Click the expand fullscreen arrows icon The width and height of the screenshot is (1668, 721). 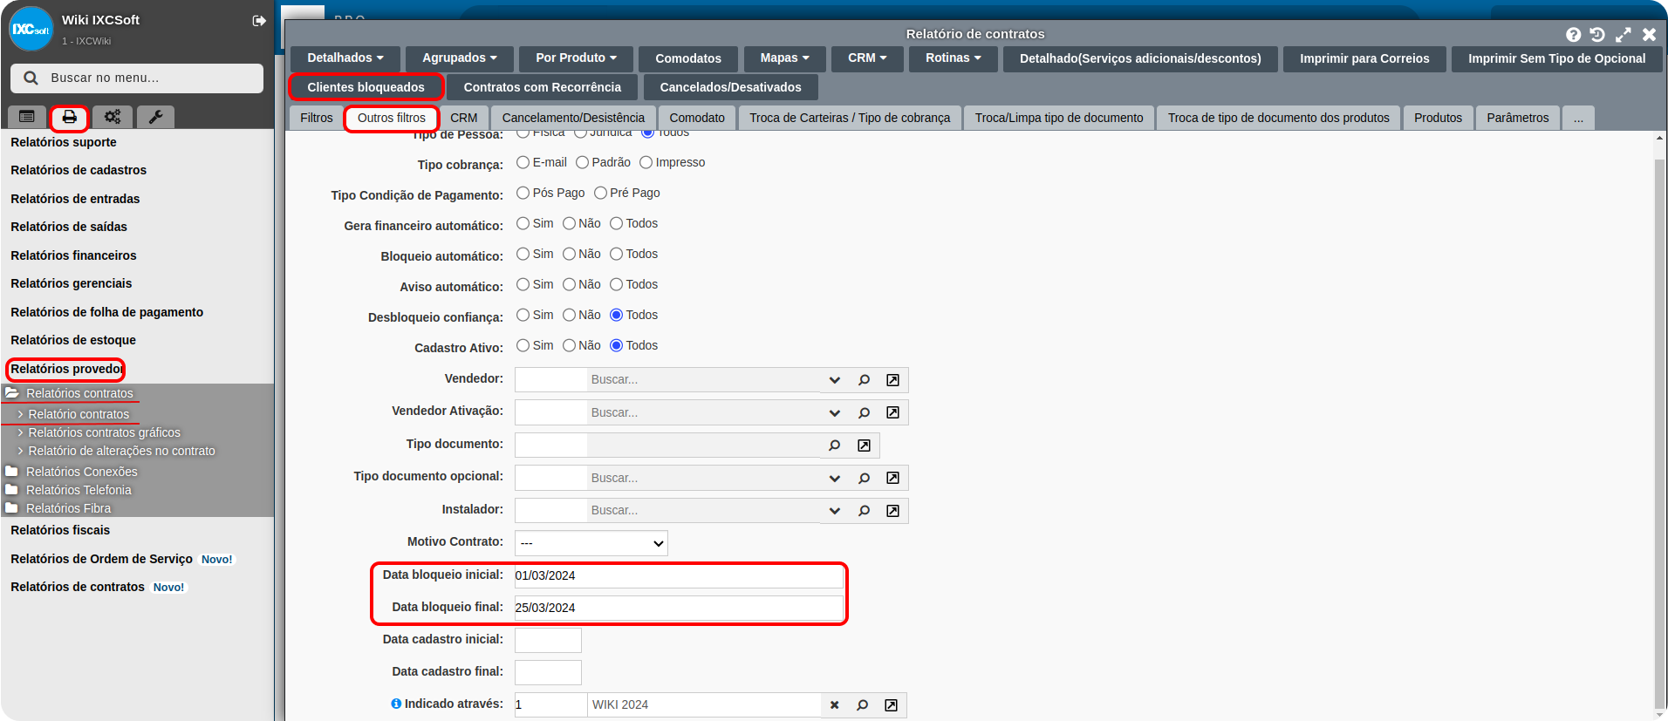pyautogui.click(x=1623, y=35)
